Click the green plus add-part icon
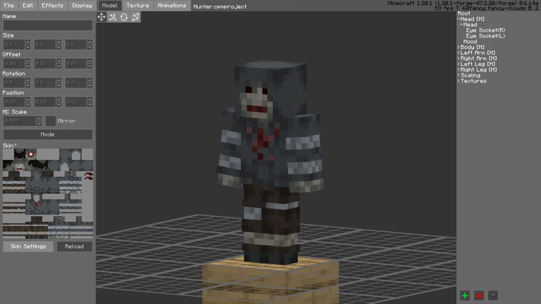The image size is (541, 304). pos(465,295)
